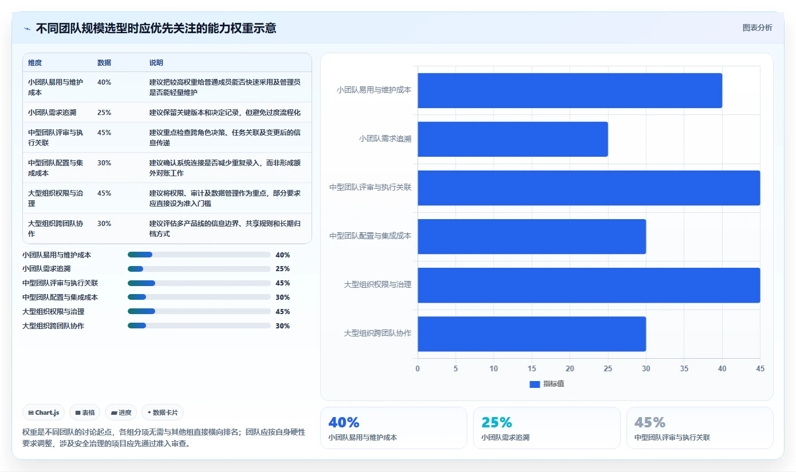Click the 大型组织权限与治理 progress bar
The width and height of the screenshot is (796, 472).
click(x=199, y=312)
